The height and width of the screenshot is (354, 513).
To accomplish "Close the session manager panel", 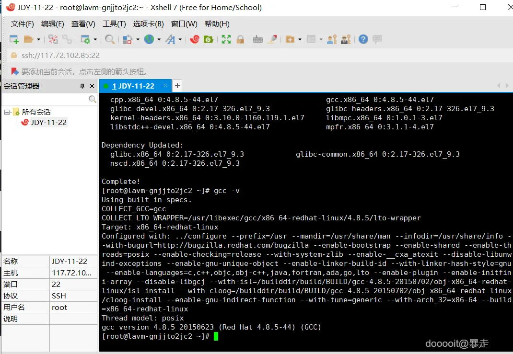I will [x=92, y=86].
